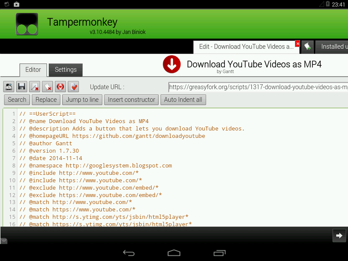Click line 1 containing ==UserScript==
The height and width of the screenshot is (261, 348).
[47, 114]
